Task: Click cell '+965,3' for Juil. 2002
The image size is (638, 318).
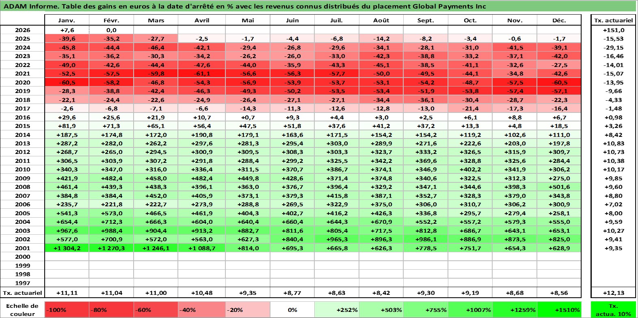Action: (x=337, y=239)
